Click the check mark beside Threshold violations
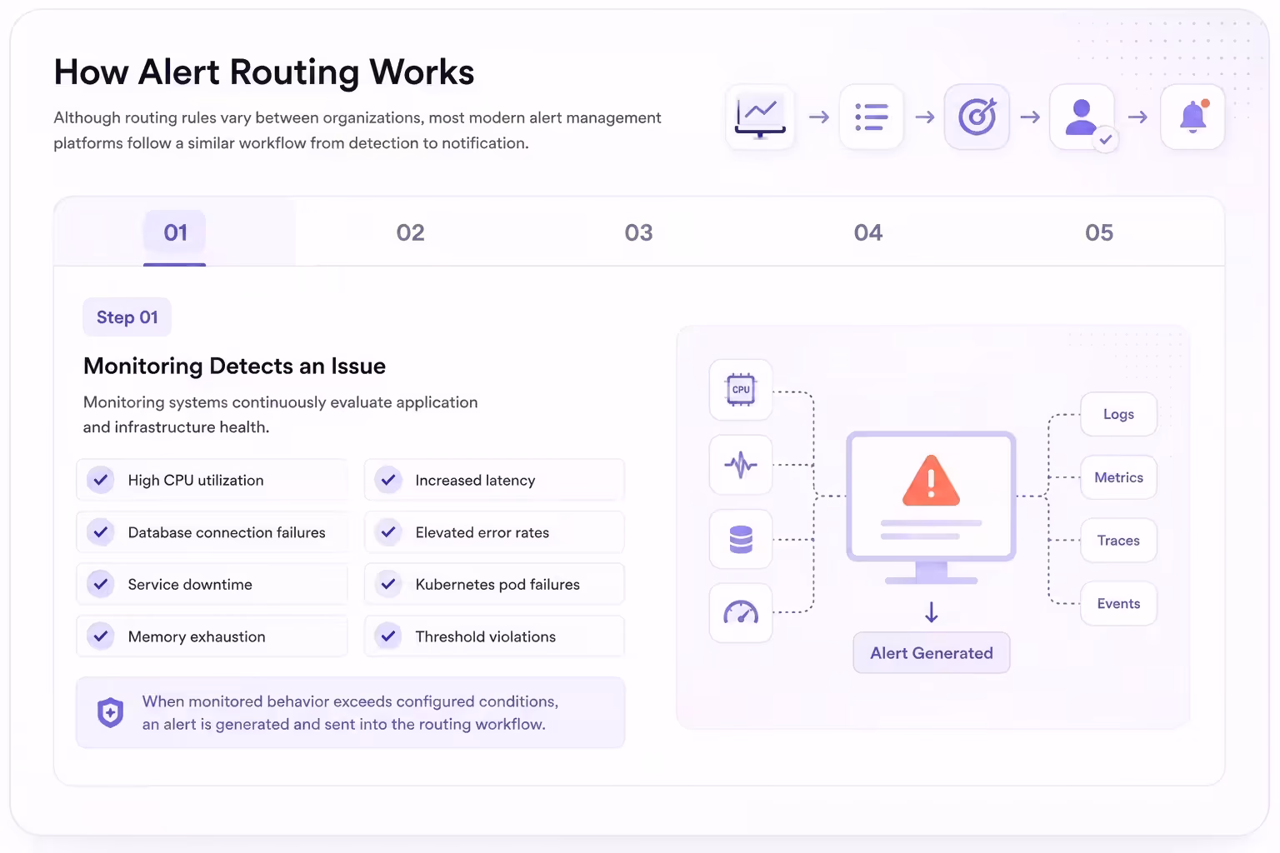Screen dimensions: 1280x853 tap(388, 636)
